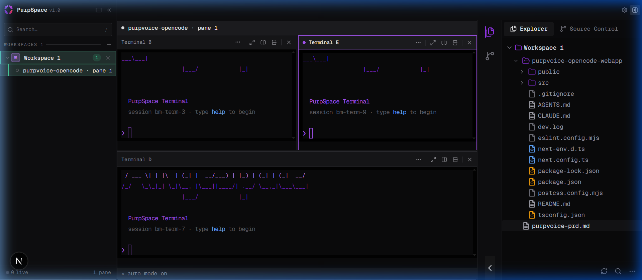Collapse purpvoice-opencode-webapp folder
The height and width of the screenshot is (280, 642).
pyautogui.click(x=516, y=61)
